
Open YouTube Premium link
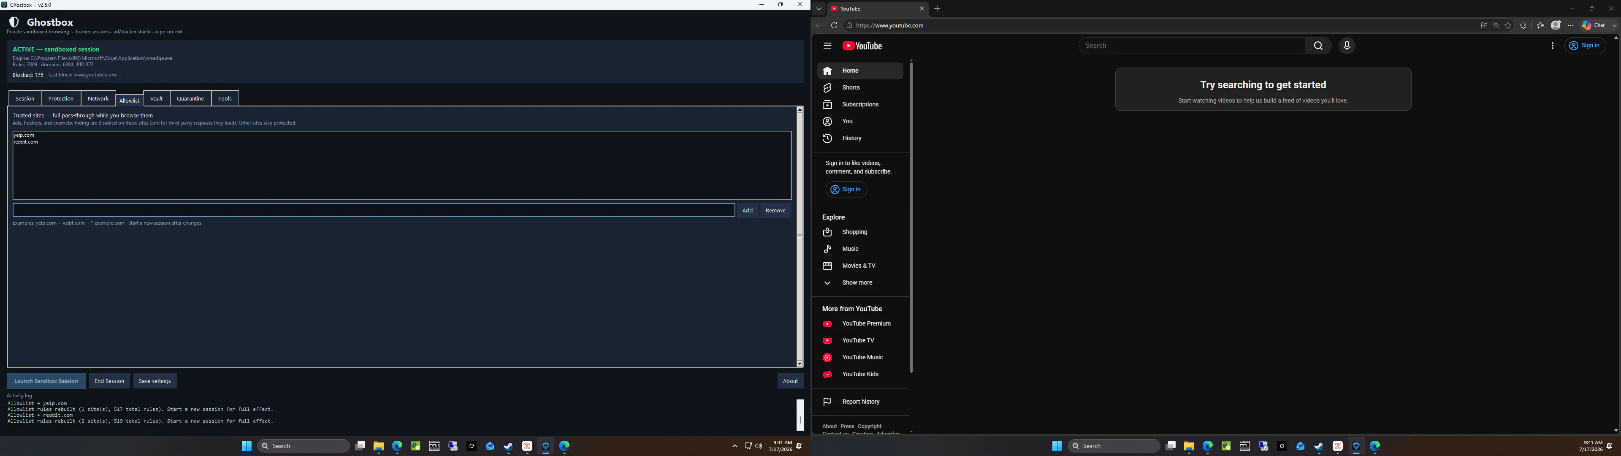859,324
